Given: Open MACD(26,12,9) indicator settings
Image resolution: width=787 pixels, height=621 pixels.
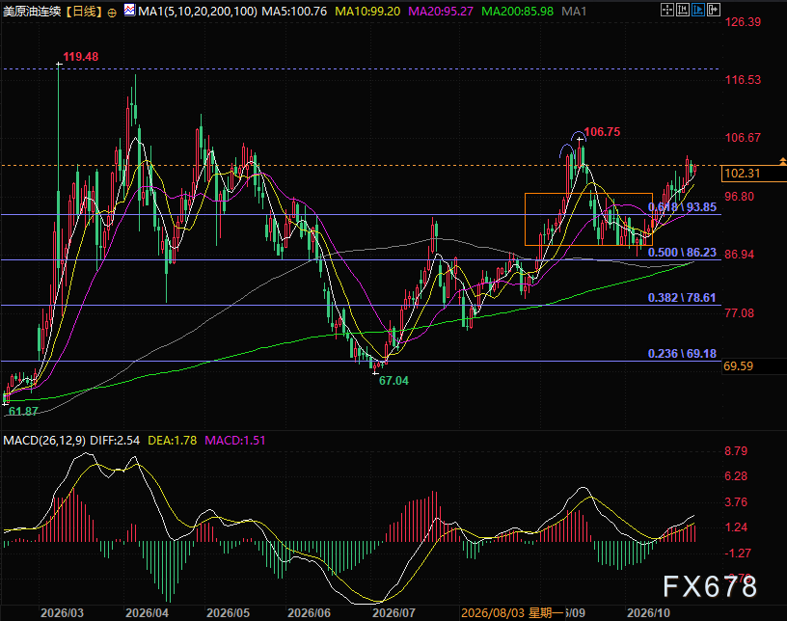Looking at the screenshot, I should click(x=44, y=441).
